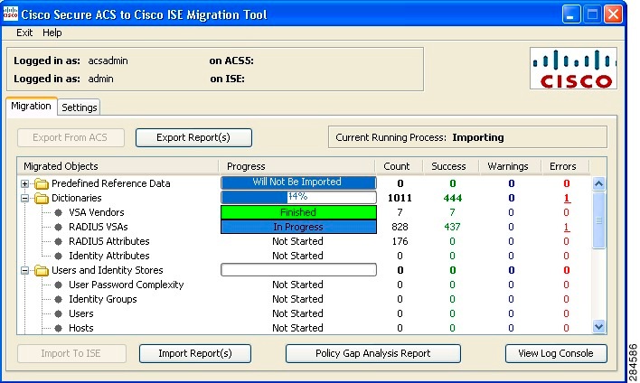Image resolution: width=640 pixels, height=383 pixels.
Task: Click the RADIUS Attributes count value 176
Action: click(x=400, y=241)
